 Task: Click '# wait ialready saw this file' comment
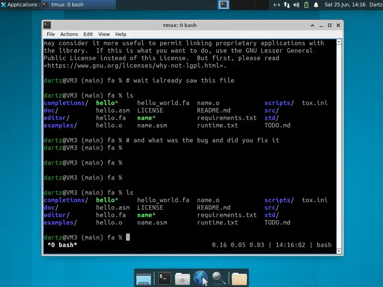coord(180,81)
